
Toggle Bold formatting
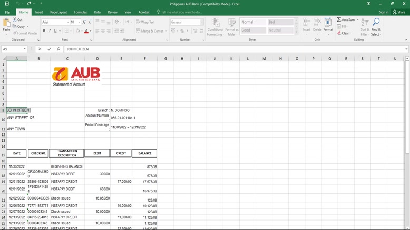pos(44,31)
